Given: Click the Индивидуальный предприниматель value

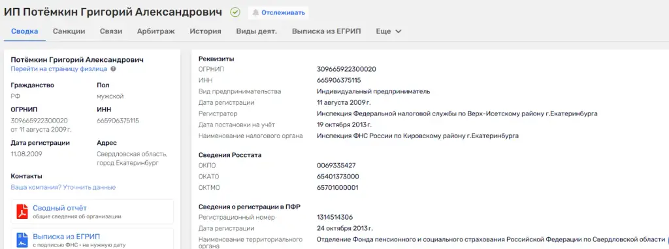Looking at the screenshot, I should pyautogui.click(x=373, y=91).
